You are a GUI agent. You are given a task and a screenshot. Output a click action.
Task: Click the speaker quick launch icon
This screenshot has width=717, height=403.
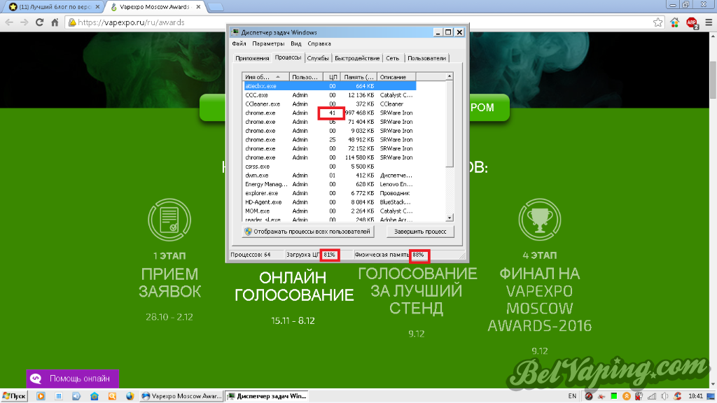[x=76, y=396]
